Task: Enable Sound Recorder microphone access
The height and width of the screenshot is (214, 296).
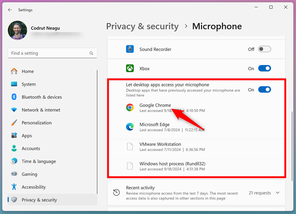Action: point(264,49)
